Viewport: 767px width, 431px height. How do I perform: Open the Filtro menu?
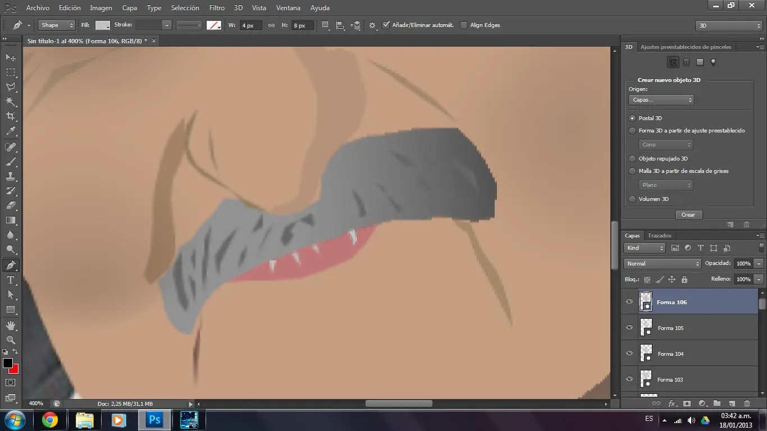tap(217, 8)
